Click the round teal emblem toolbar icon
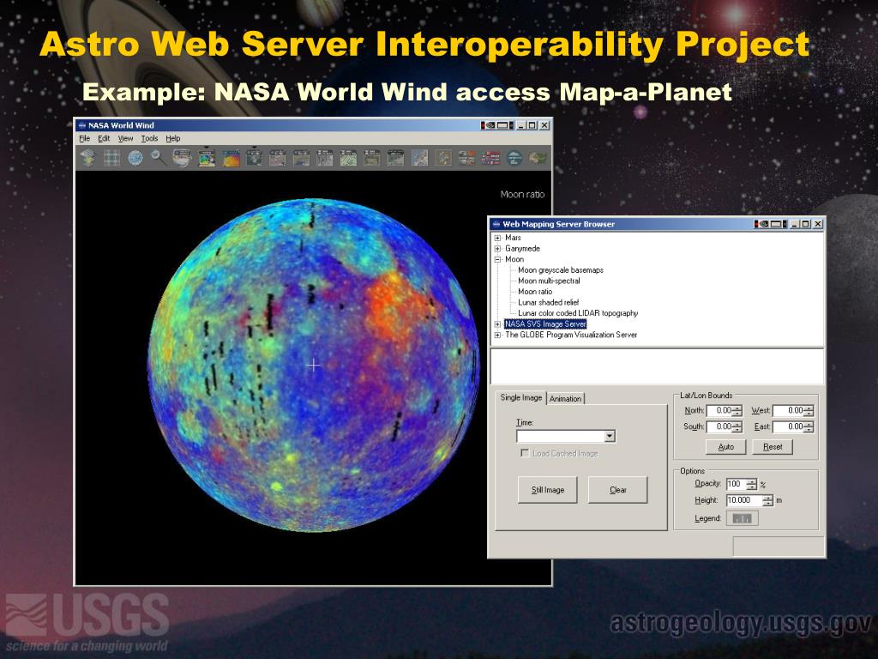The width and height of the screenshot is (878, 659). click(514, 158)
